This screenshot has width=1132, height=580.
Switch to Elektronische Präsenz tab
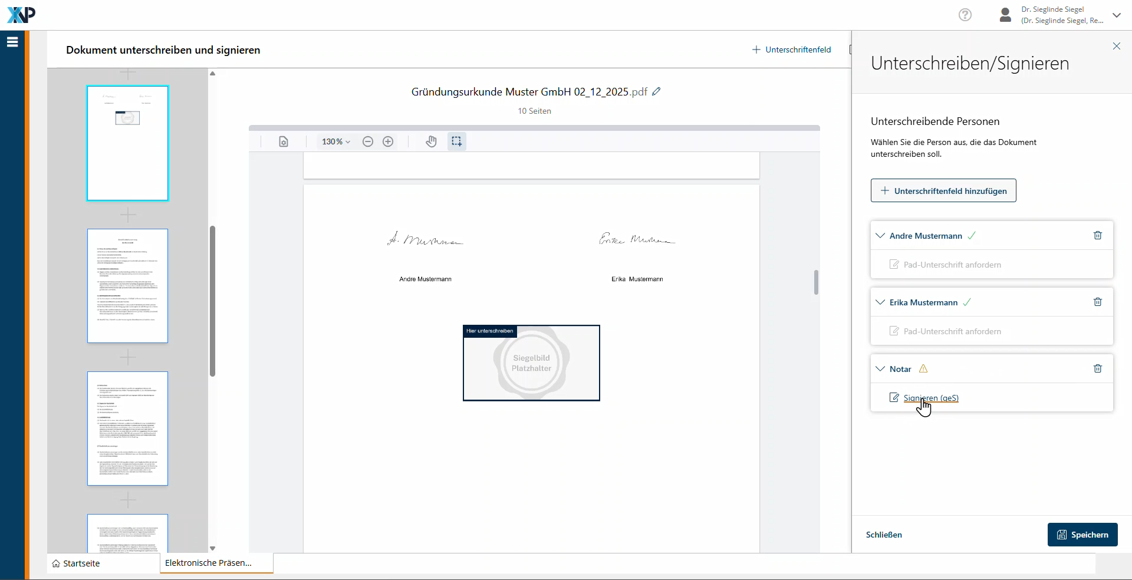pos(208,563)
